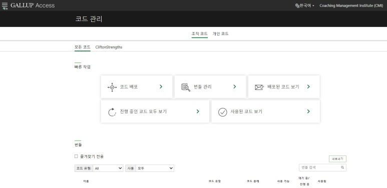Click the 사용 가능 column header

click(x=283, y=181)
